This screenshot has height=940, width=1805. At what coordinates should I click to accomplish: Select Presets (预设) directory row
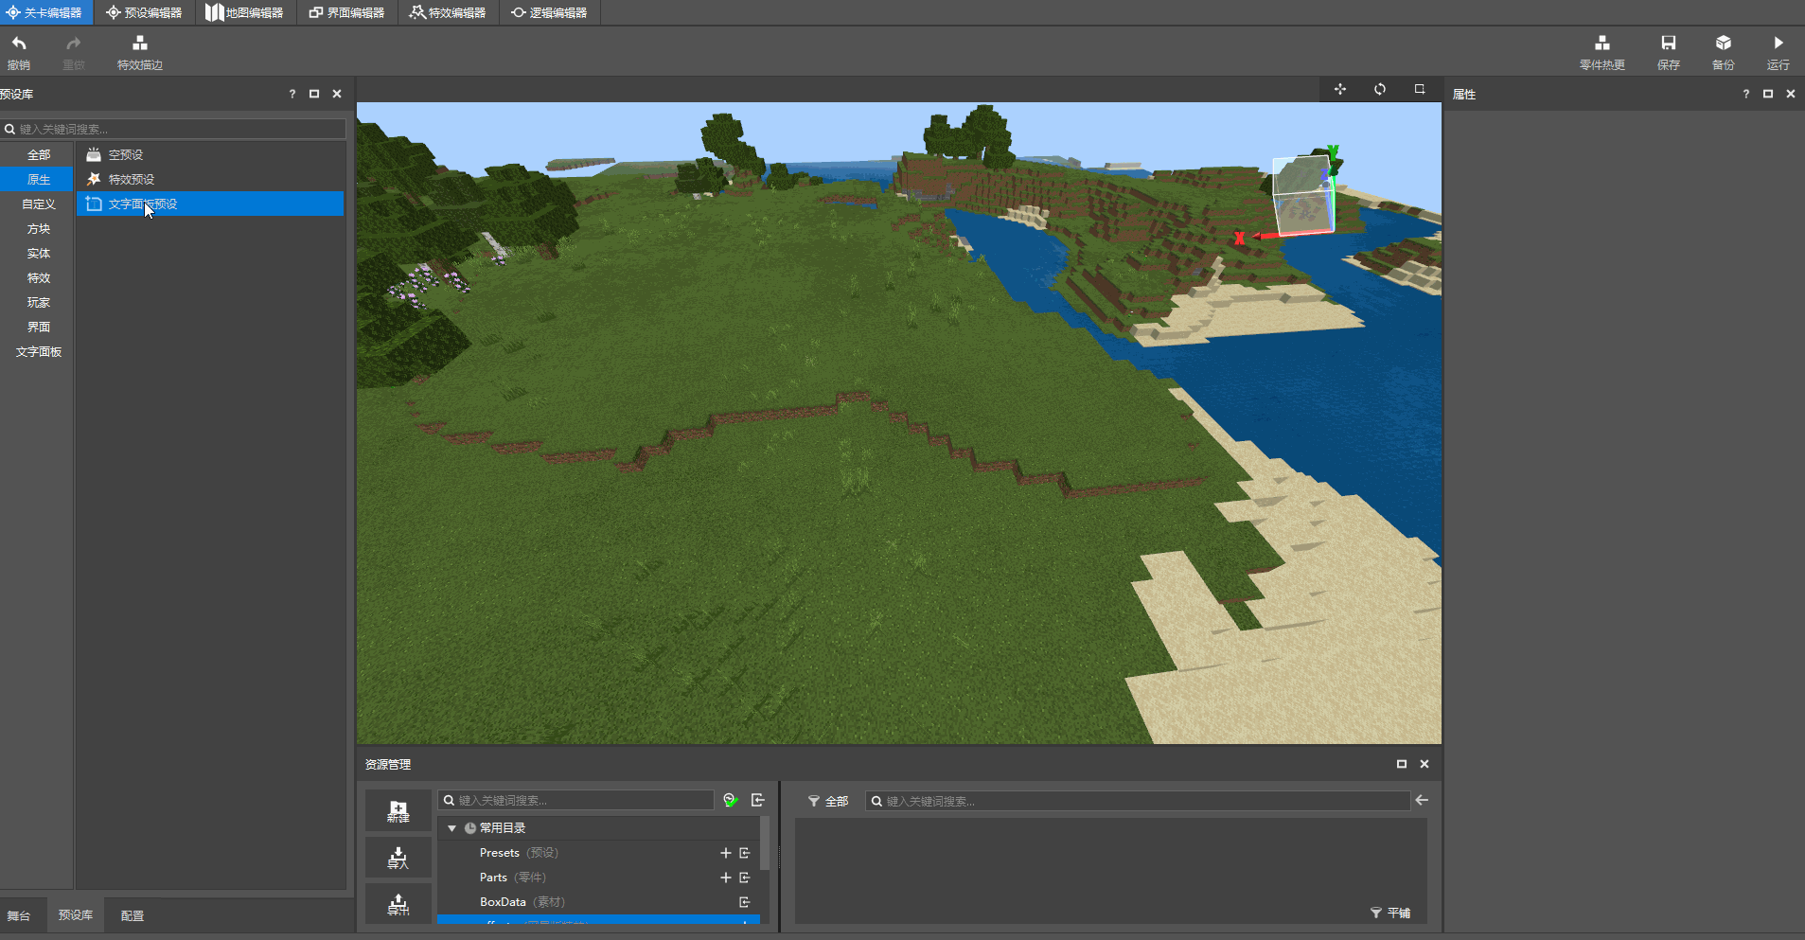[598, 853]
